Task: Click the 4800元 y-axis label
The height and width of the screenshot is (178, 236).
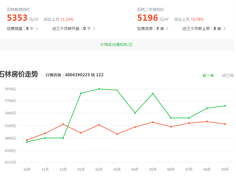Action: (x=10, y=138)
